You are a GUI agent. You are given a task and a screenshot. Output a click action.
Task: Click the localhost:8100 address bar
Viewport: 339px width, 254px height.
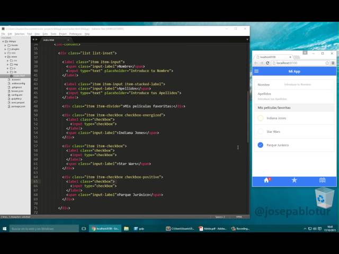(x=297, y=63)
